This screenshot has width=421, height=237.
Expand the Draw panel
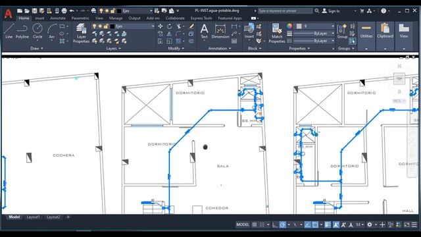[37, 48]
